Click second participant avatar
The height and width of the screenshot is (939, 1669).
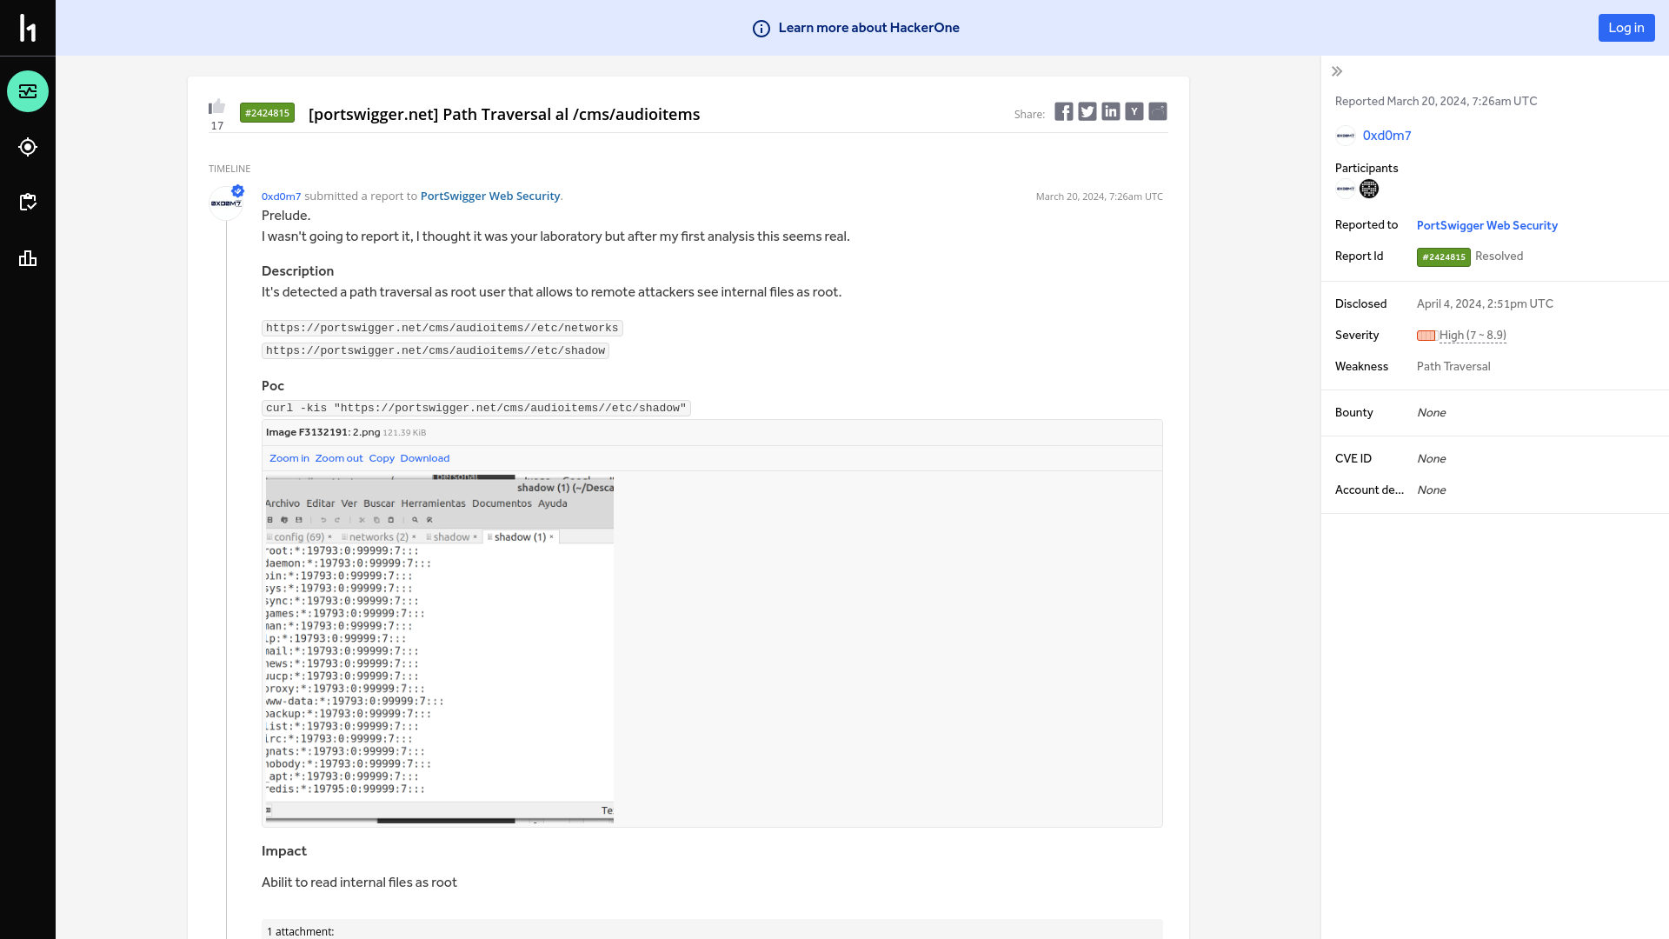[1369, 189]
